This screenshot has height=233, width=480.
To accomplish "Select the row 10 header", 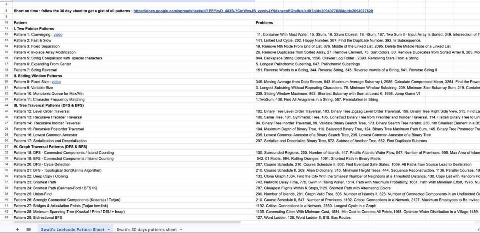I will click(6, 23).
